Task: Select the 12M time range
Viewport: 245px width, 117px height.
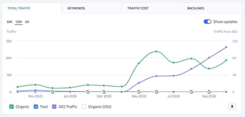Action: pyautogui.click(x=18, y=22)
